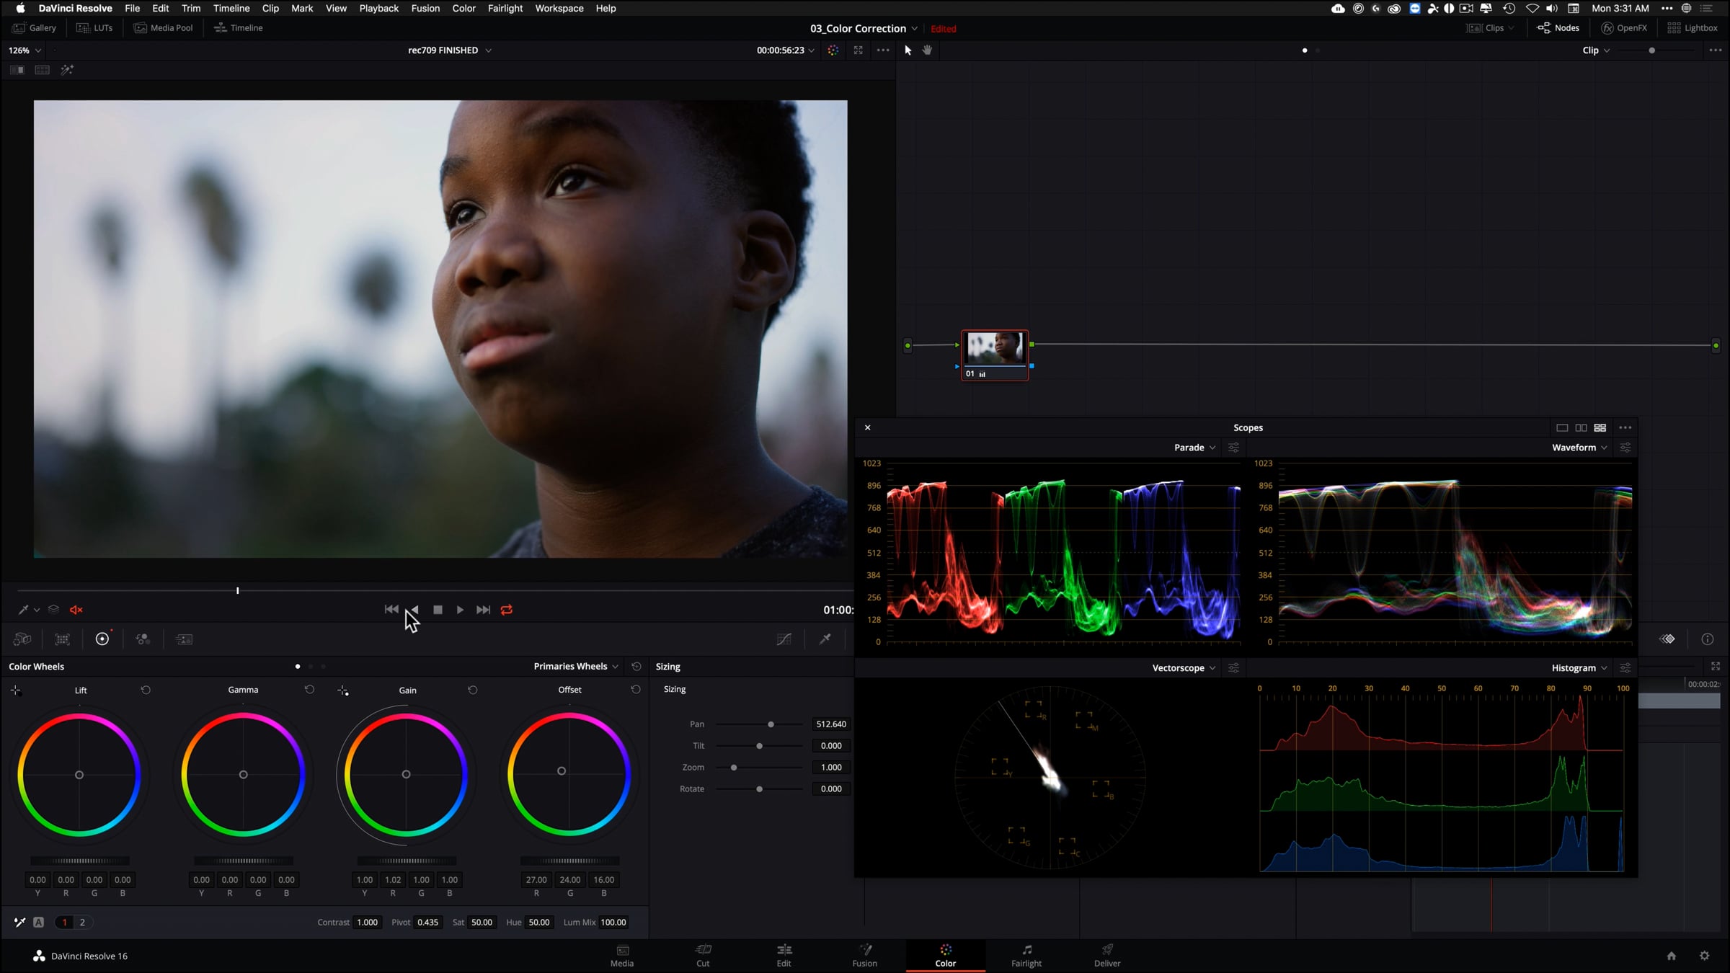Click the skip to first frame button
Image resolution: width=1730 pixels, height=973 pixels.
[x=391, y=610]
